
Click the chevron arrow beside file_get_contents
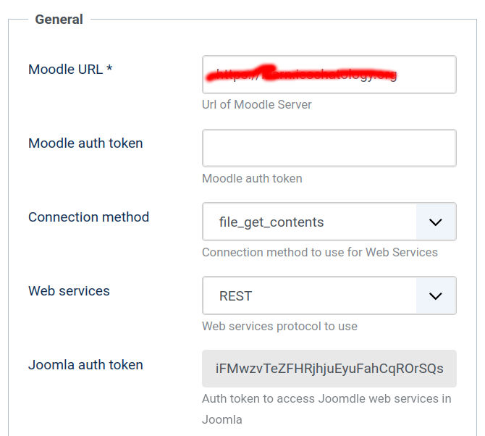[436, 222]
